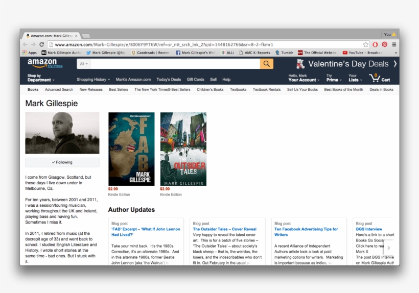Viewport: 419px width, 293px height.
Task: Click the browser forward arrow
Action: (33, 44)
